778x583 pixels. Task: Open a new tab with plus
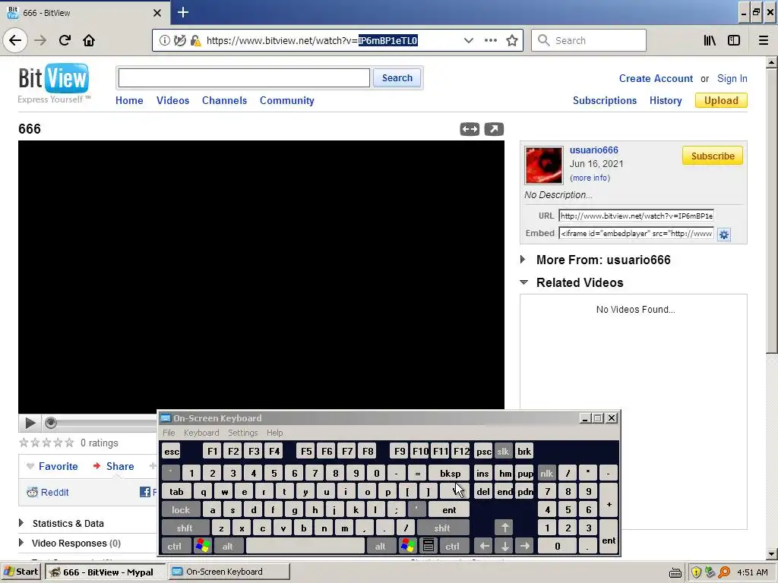click(183, 12)
